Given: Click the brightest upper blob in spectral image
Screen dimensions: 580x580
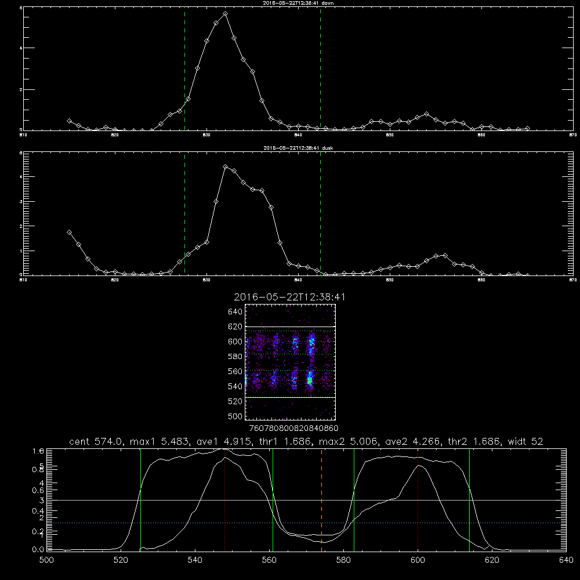Looking at the screenshot, I should 311,343.
